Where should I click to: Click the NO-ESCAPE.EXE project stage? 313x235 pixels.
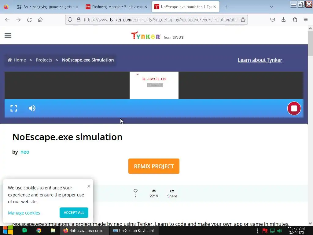[154, 85]
